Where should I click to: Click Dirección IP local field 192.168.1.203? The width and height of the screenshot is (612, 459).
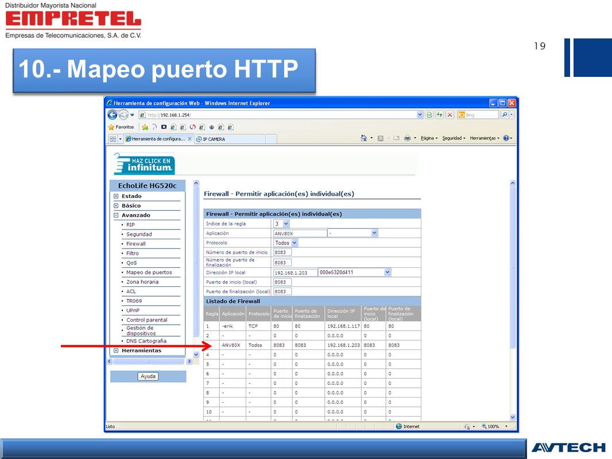(x=296, y=273)
